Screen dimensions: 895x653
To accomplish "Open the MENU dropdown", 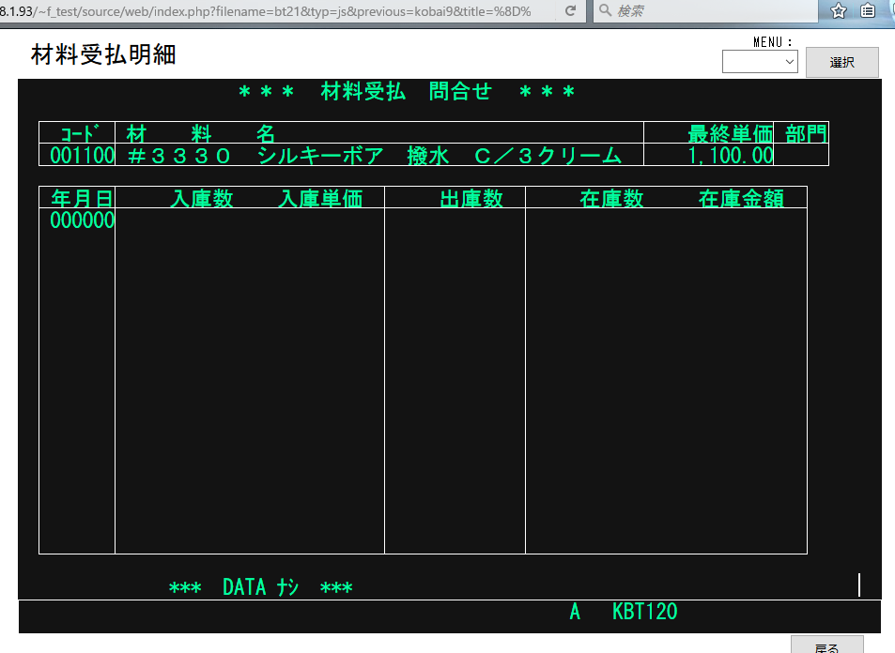I will click(760, 62).
